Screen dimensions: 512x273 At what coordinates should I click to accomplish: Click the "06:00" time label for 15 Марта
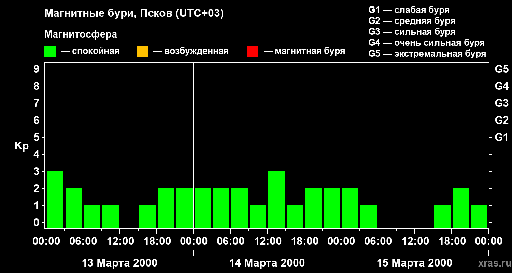378,241
